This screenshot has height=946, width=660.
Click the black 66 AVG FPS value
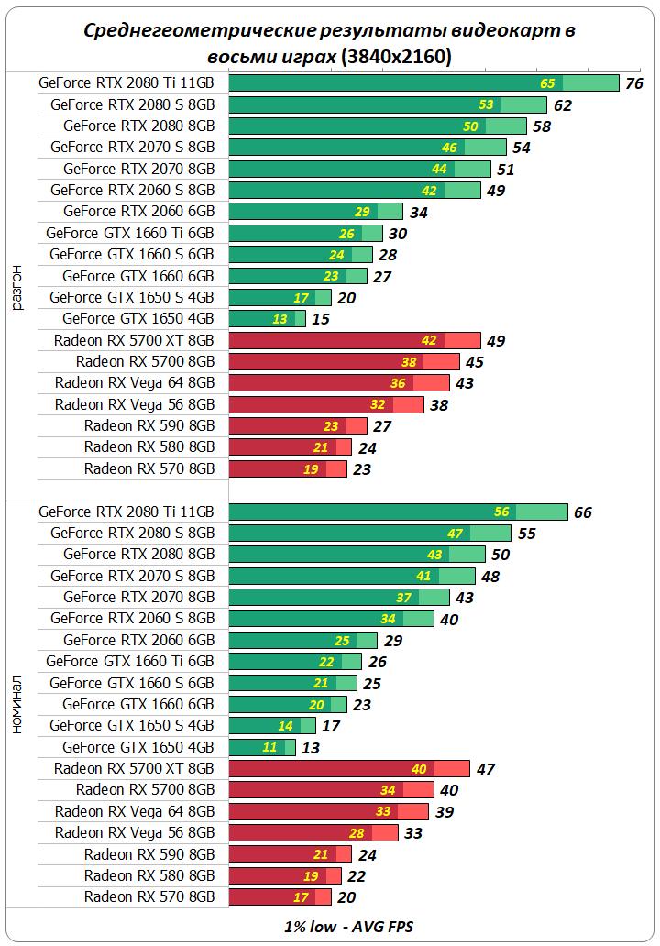pos(583,512)
